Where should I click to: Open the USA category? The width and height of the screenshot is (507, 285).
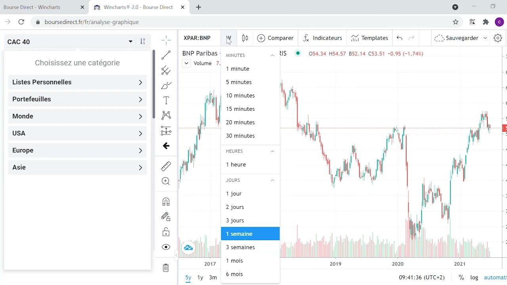coord(77,133)
